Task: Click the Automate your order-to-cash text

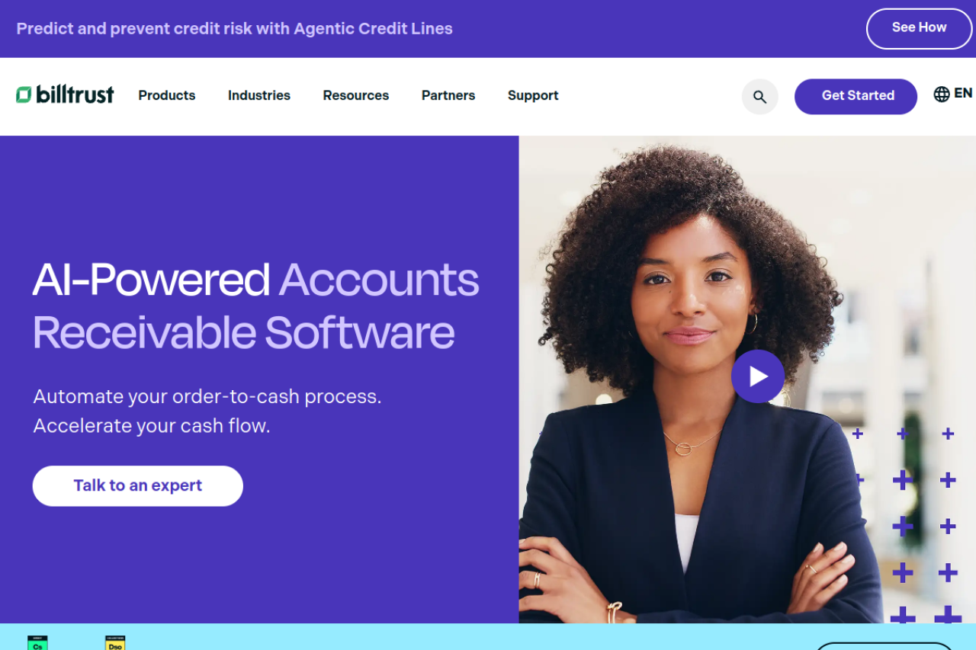Action: [x=207, y=397]
